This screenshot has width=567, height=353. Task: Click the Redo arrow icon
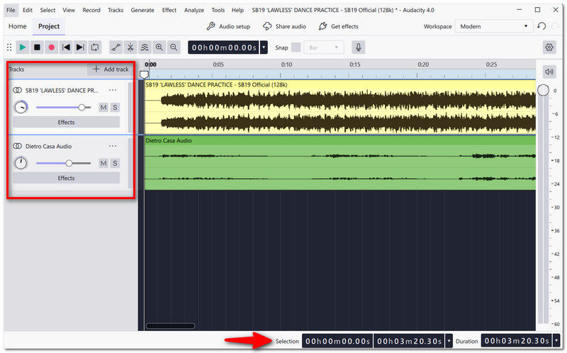click(x=556, y=26)
